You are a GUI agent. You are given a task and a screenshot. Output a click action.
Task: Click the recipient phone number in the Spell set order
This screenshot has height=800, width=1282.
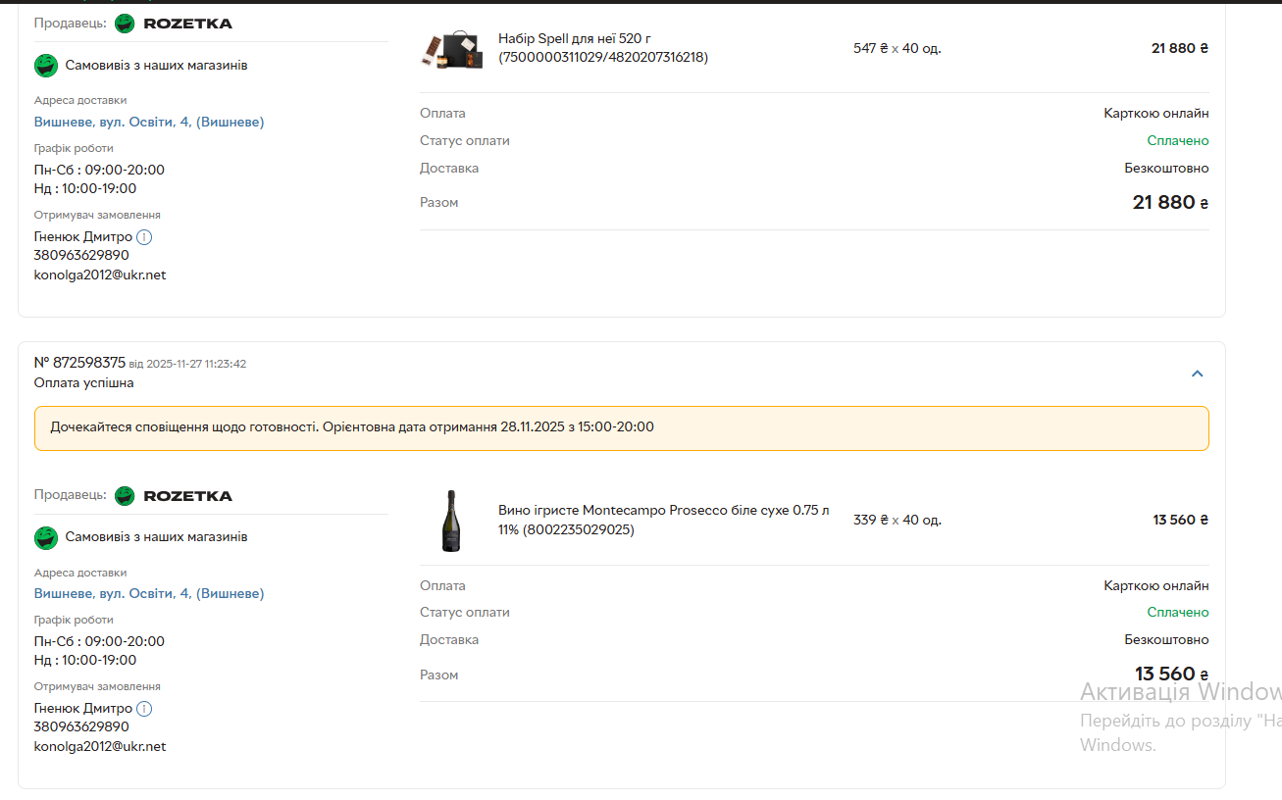pos(81,255)
